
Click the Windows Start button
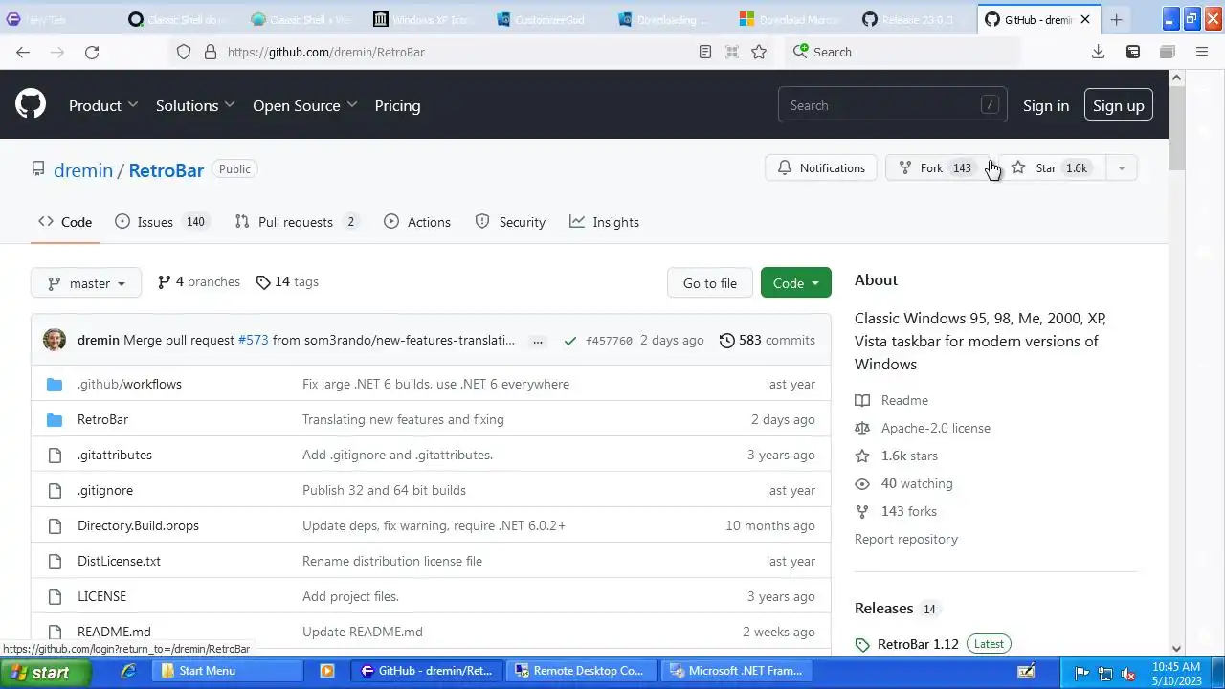(45, 672)
